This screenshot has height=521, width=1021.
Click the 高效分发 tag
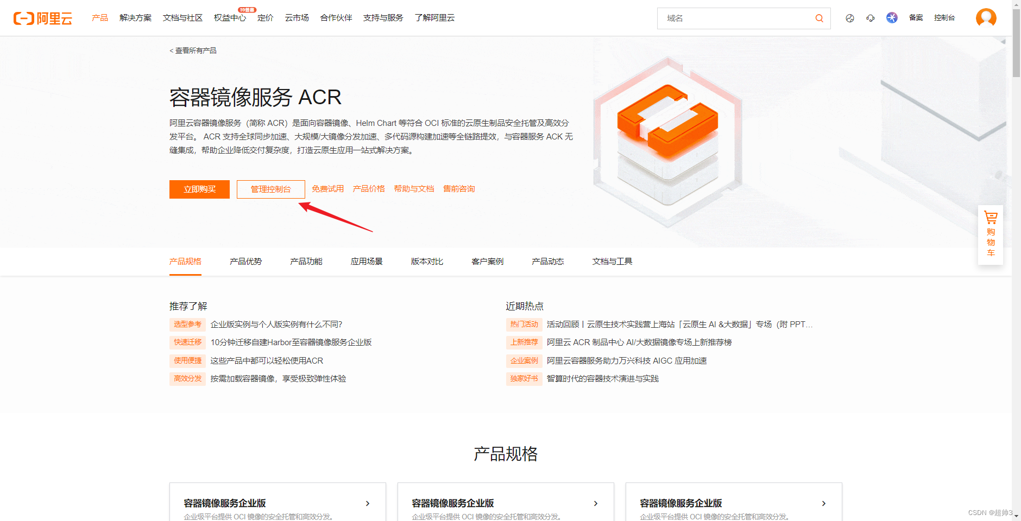click(x=187, y=379)
